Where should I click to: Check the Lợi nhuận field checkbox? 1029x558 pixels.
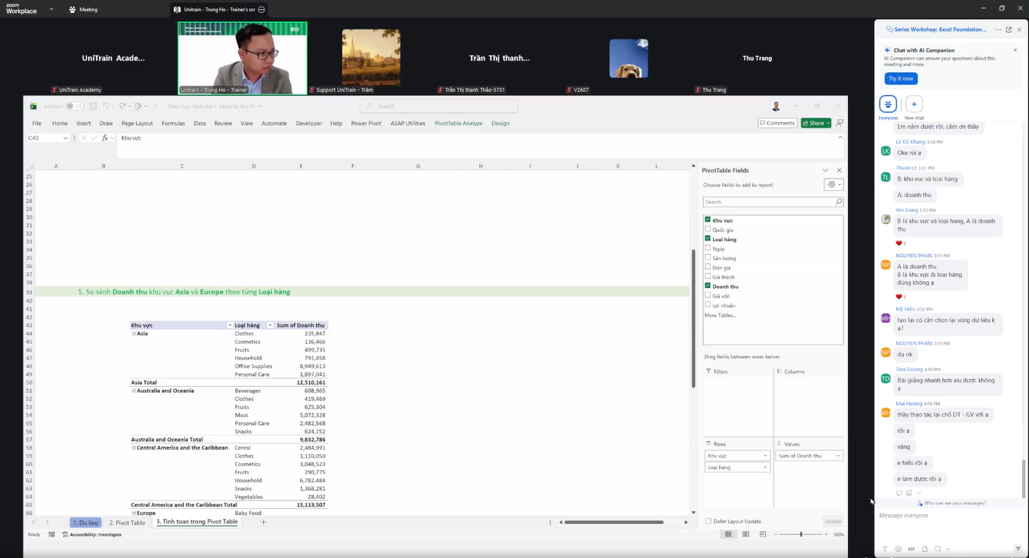pyautogui.click(x=708, y=305)
